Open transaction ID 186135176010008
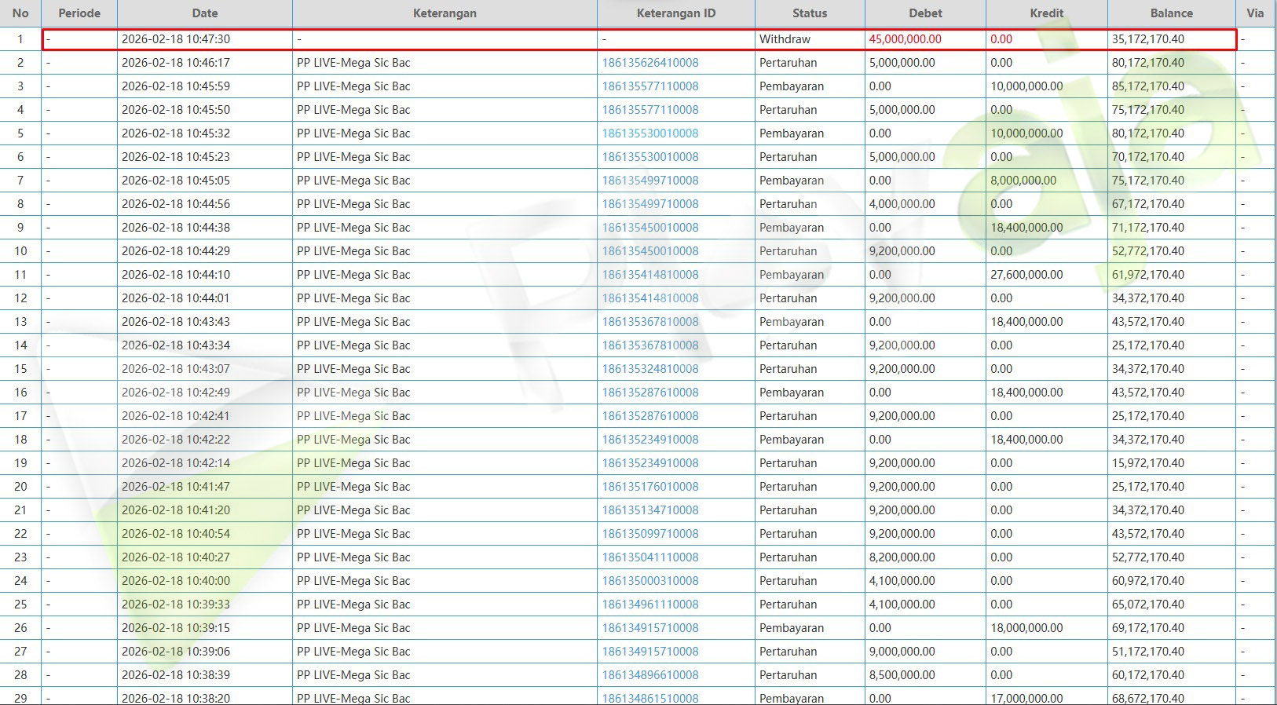This screenshot has height=705, width=1277. pyautogui.click(x=649, y=487)
